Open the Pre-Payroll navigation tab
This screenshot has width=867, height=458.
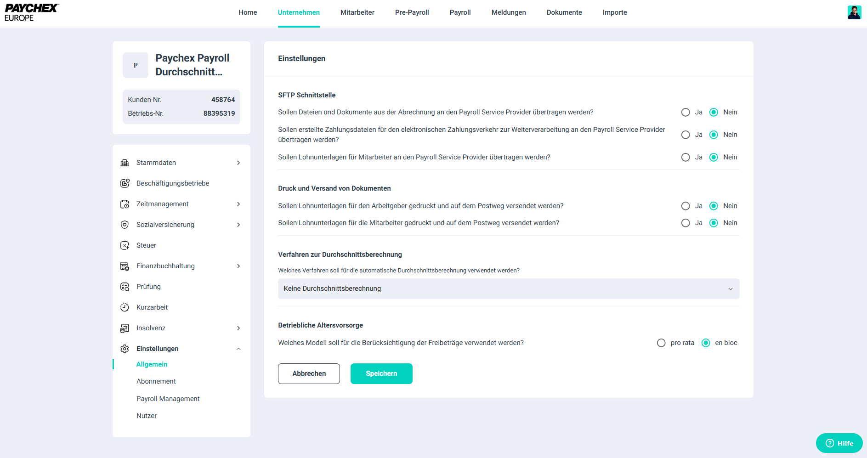(x=412, y=12)
